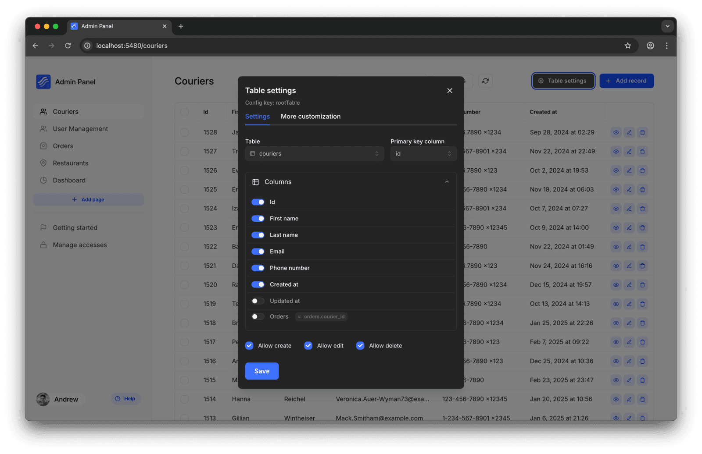Open Orders page in sidebar
Viewport: 702px width, 454px height.
[x=89, y=146]
